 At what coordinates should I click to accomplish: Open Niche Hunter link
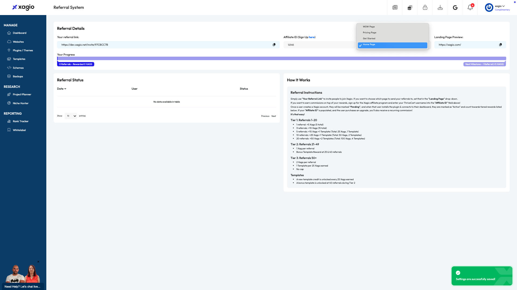(21, 103)
